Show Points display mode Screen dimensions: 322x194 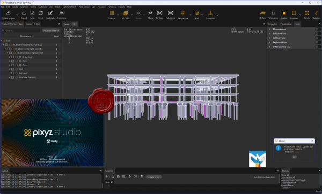click(306, 15)
